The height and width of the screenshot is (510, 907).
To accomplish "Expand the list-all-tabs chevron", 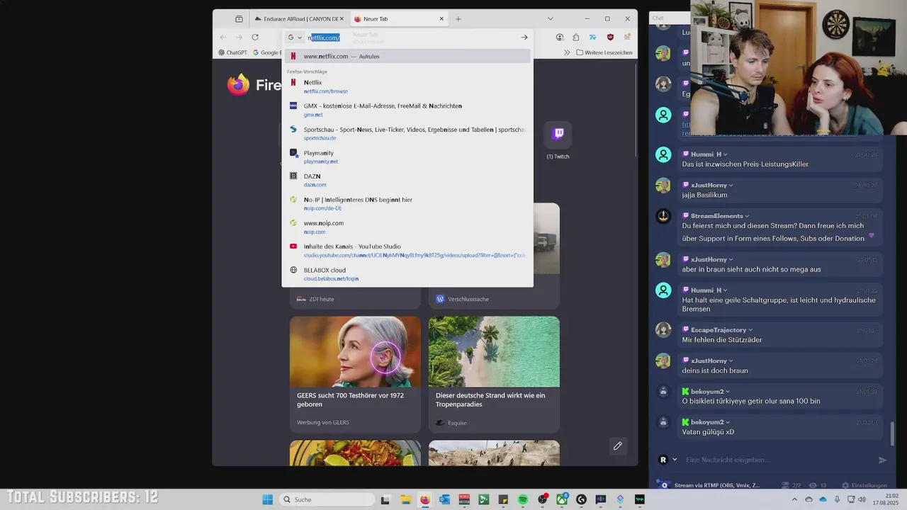I will coord(550,19).
